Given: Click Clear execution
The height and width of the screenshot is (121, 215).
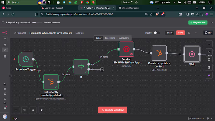Looking at the screenshot, I should coord(196,119).
